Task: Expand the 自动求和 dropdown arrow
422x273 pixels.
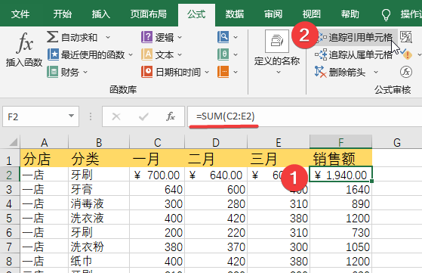Action: point(108,37)
